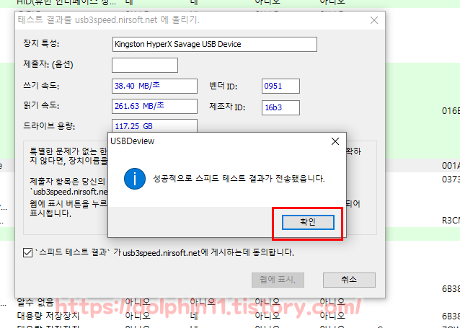Screen dimensions: 460x328
Task: Select the 대용량 저장장치 row in the background list
Action: (230, 316)
